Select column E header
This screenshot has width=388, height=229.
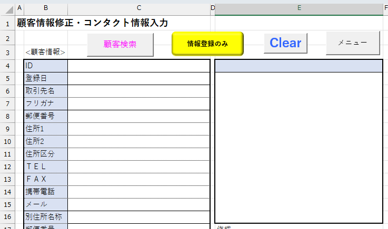click(x=299, y=7)
